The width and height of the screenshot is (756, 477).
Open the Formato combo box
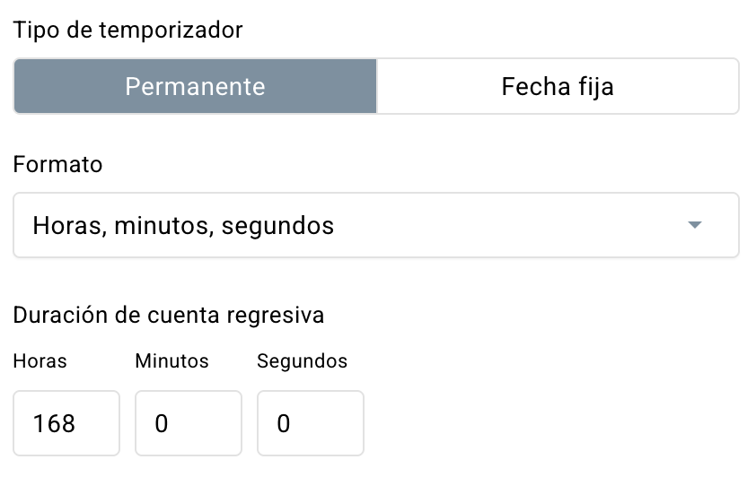click(x=375, y=225)
